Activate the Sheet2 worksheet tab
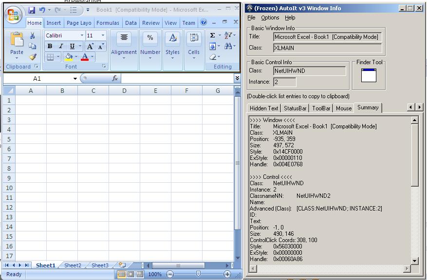 (73, 265)
